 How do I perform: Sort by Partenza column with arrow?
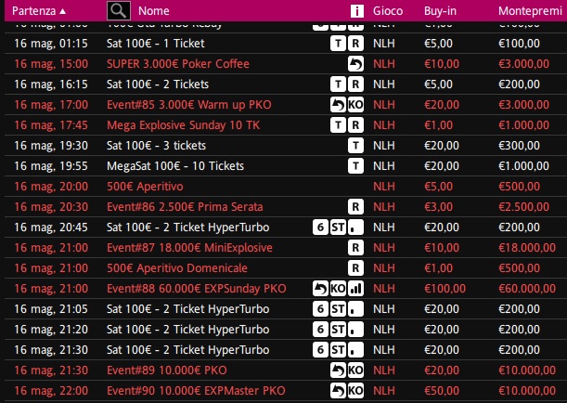[x=38, y=11]
